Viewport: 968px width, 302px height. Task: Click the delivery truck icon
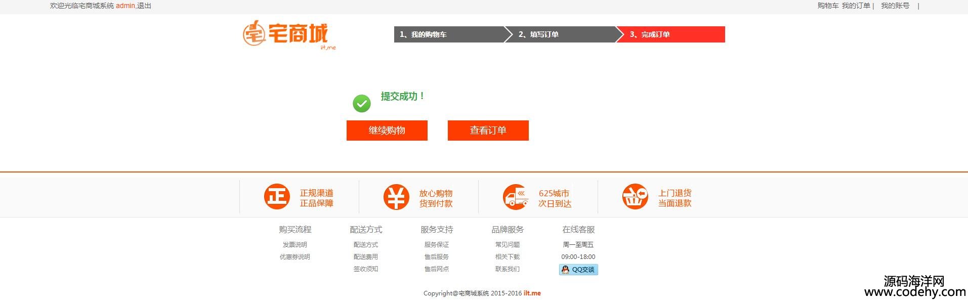tap(516, 197)
